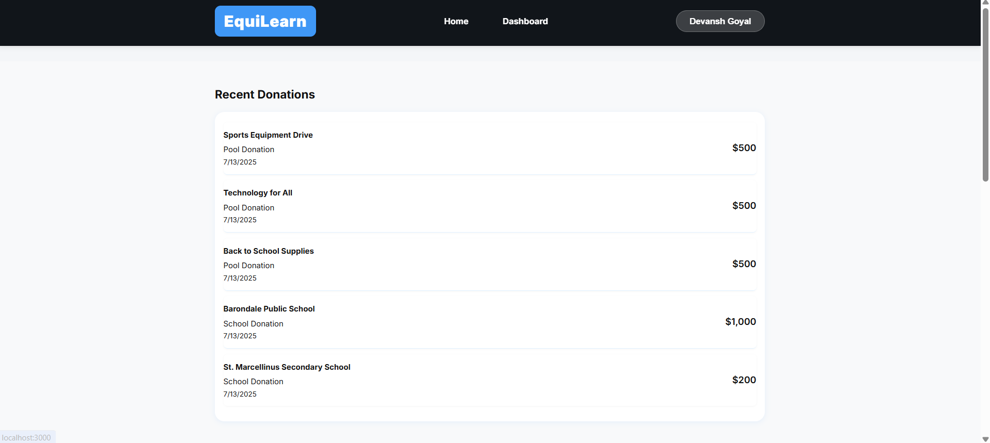990x443 pixels.
Task: Click the Technology for All title
Action: point(258,192)
